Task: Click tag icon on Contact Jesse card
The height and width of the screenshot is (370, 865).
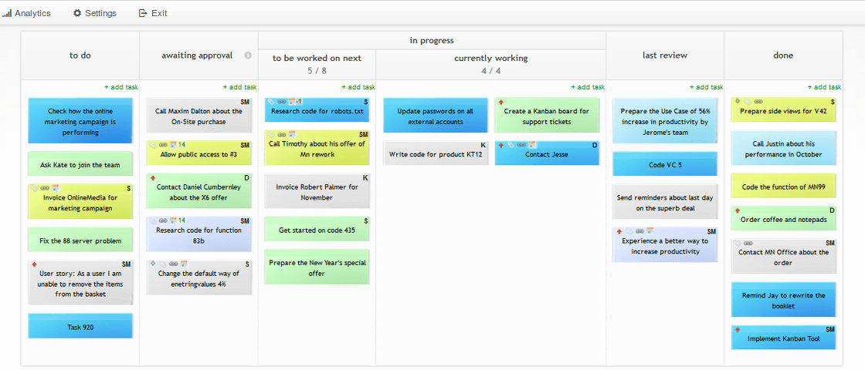Action: [x=511, y=146]
